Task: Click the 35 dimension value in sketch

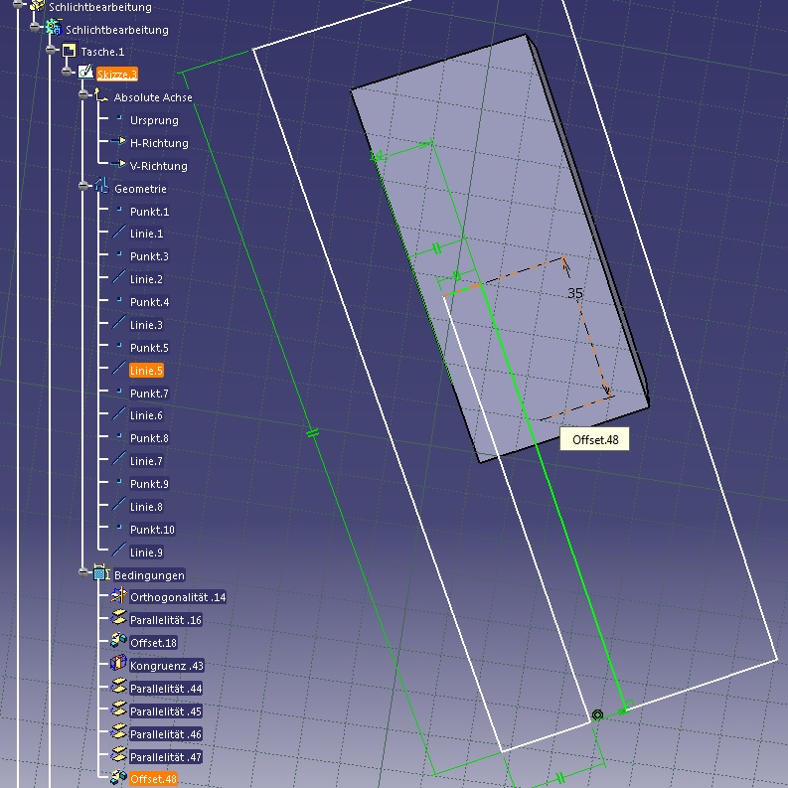Action: pos(575,293)
